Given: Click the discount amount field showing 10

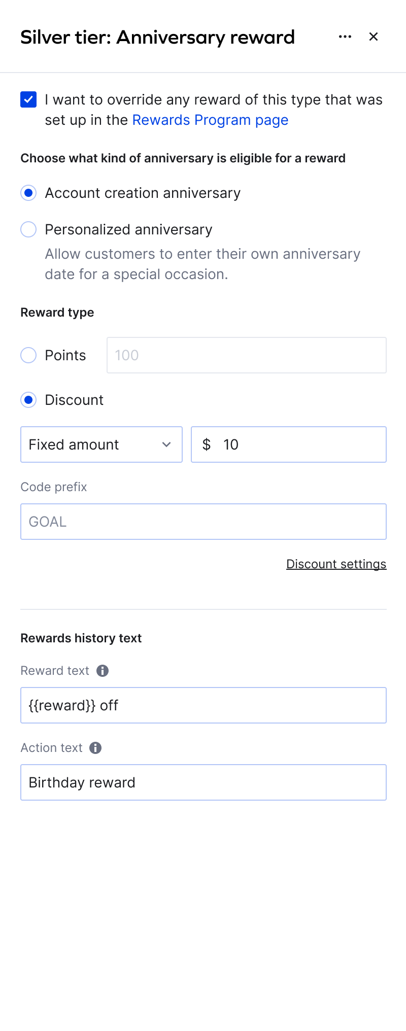Looking at the screenshot, I should pyautogui.click(x=288, y=444).
